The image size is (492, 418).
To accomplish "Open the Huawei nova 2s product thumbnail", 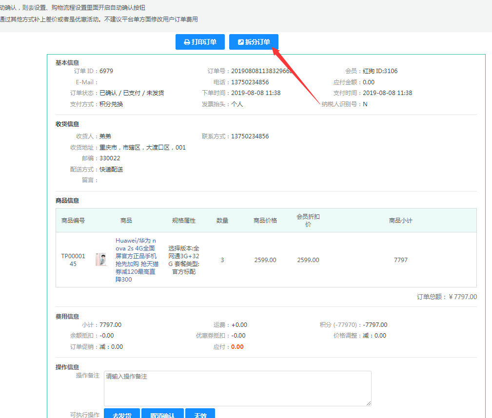I will click(101, 260).
